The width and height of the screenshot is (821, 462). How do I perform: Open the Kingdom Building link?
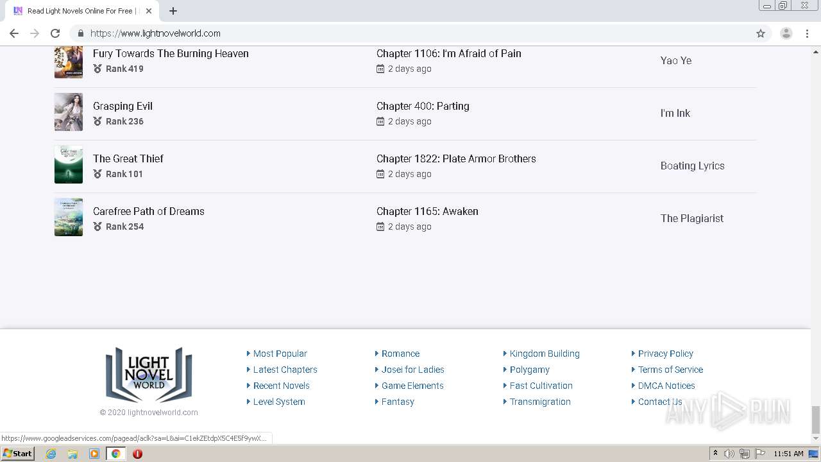(x=545, y=354)
